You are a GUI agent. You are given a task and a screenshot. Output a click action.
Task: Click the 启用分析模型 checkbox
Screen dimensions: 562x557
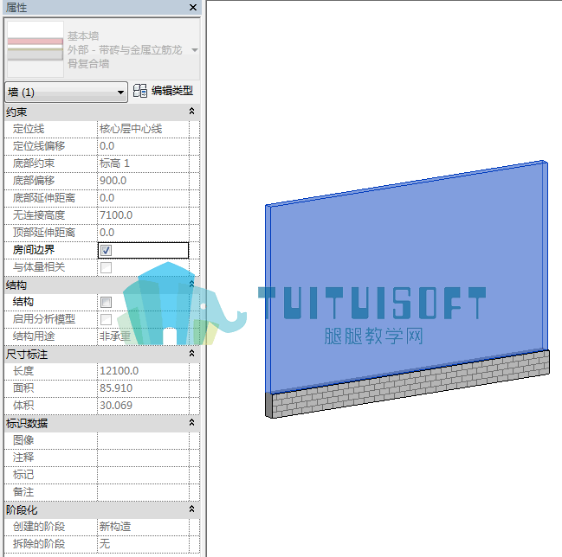(107, 319)
